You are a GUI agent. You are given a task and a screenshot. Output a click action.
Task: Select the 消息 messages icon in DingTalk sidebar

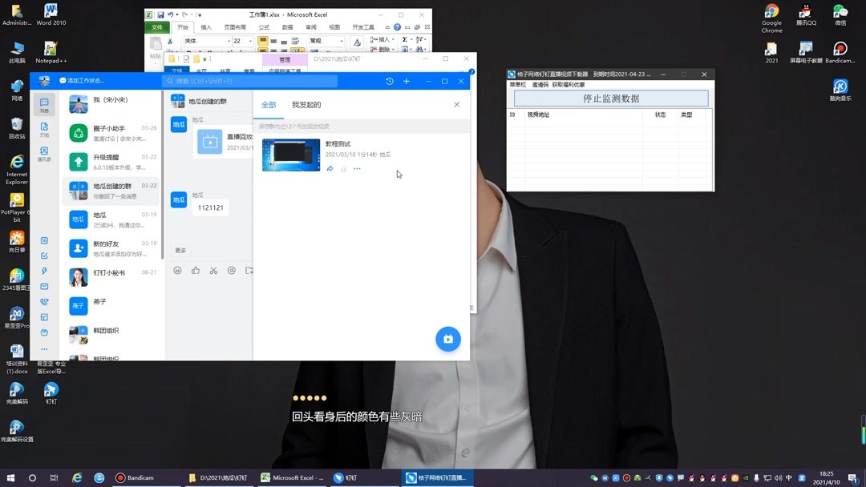tap(44, 104)
